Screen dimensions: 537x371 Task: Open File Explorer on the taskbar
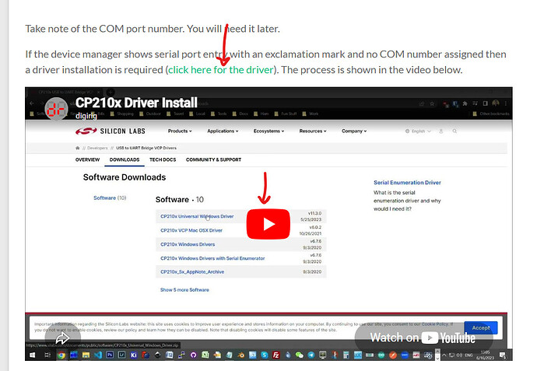[86, 355]
